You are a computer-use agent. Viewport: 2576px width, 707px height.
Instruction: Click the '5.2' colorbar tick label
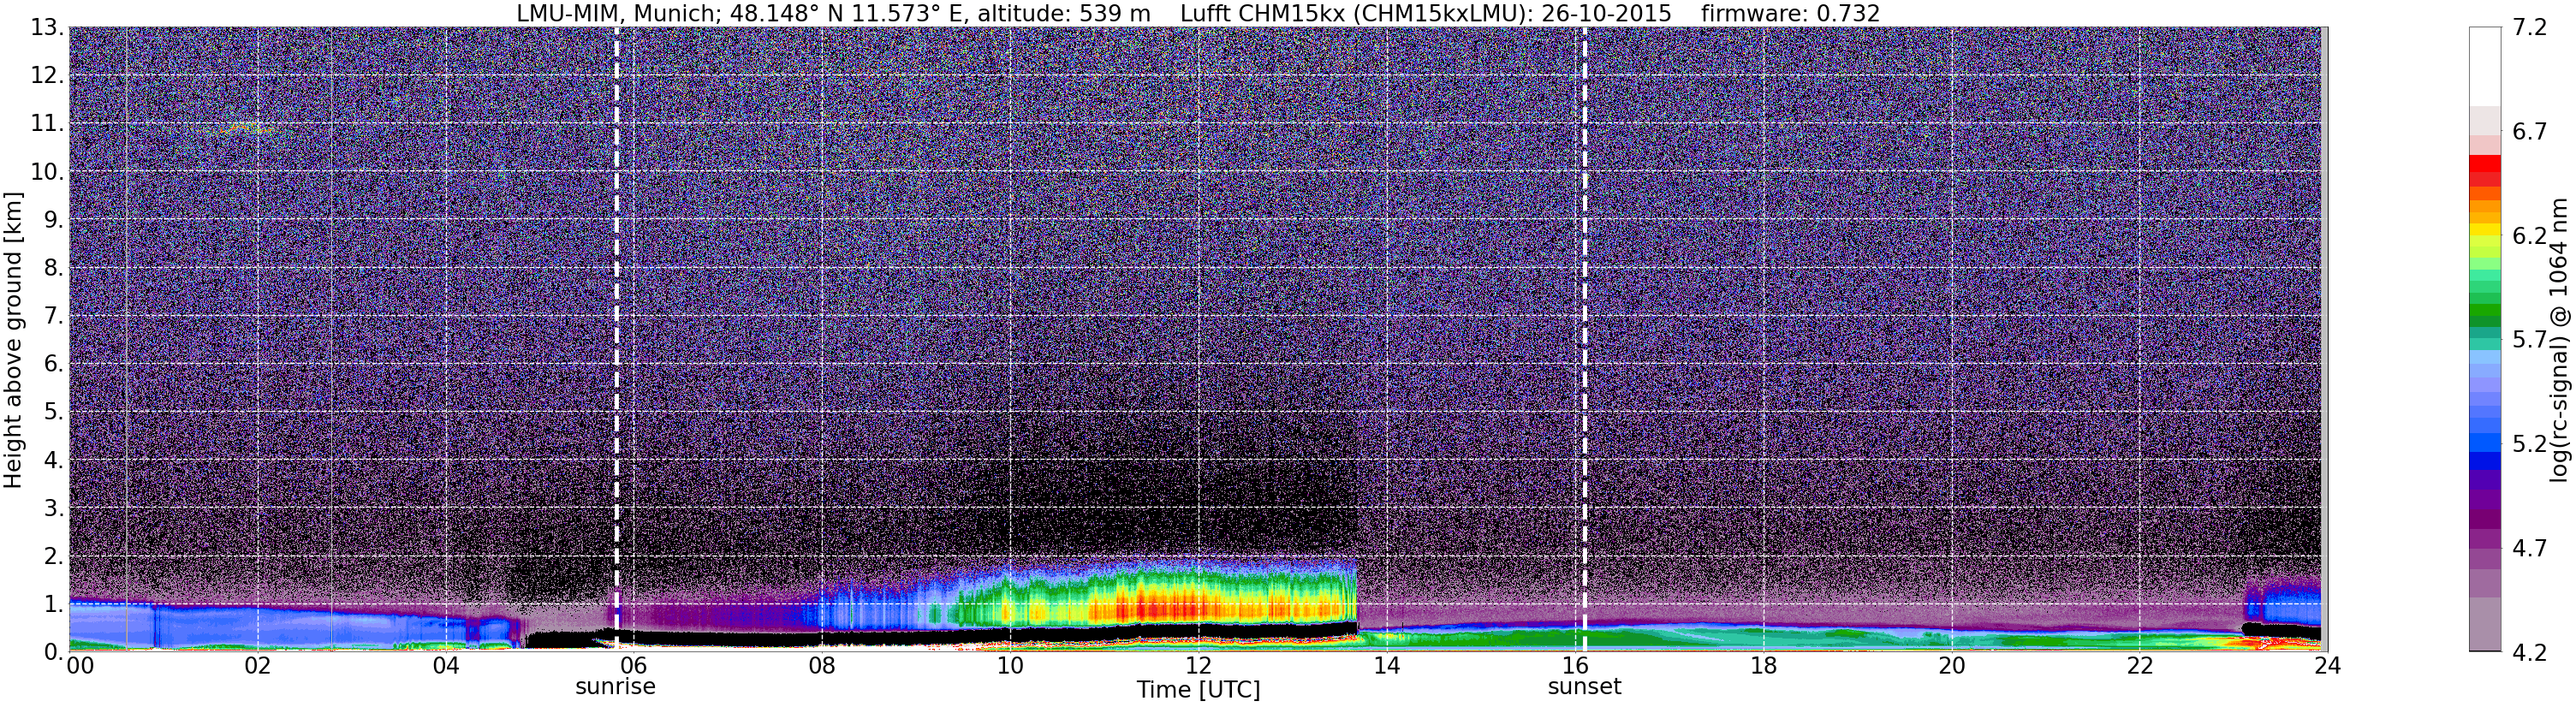coord(2530,444)
